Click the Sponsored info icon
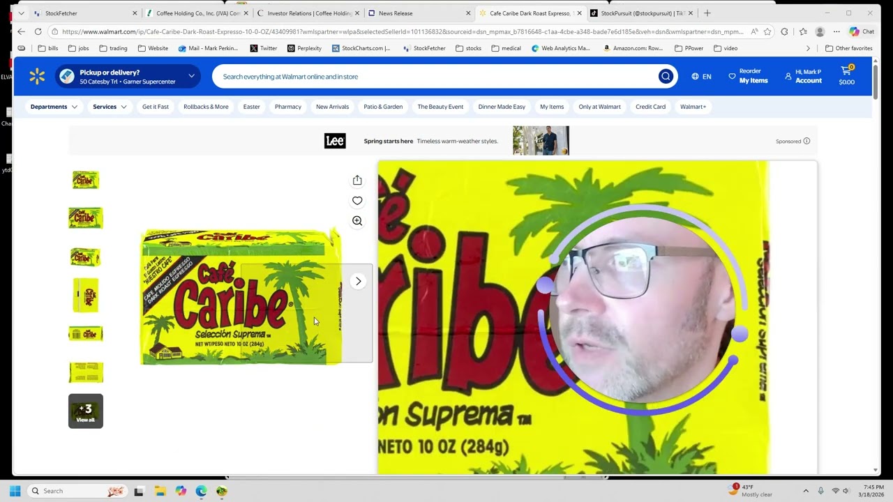This screenshot has width=893, height=502. point(806,141)
